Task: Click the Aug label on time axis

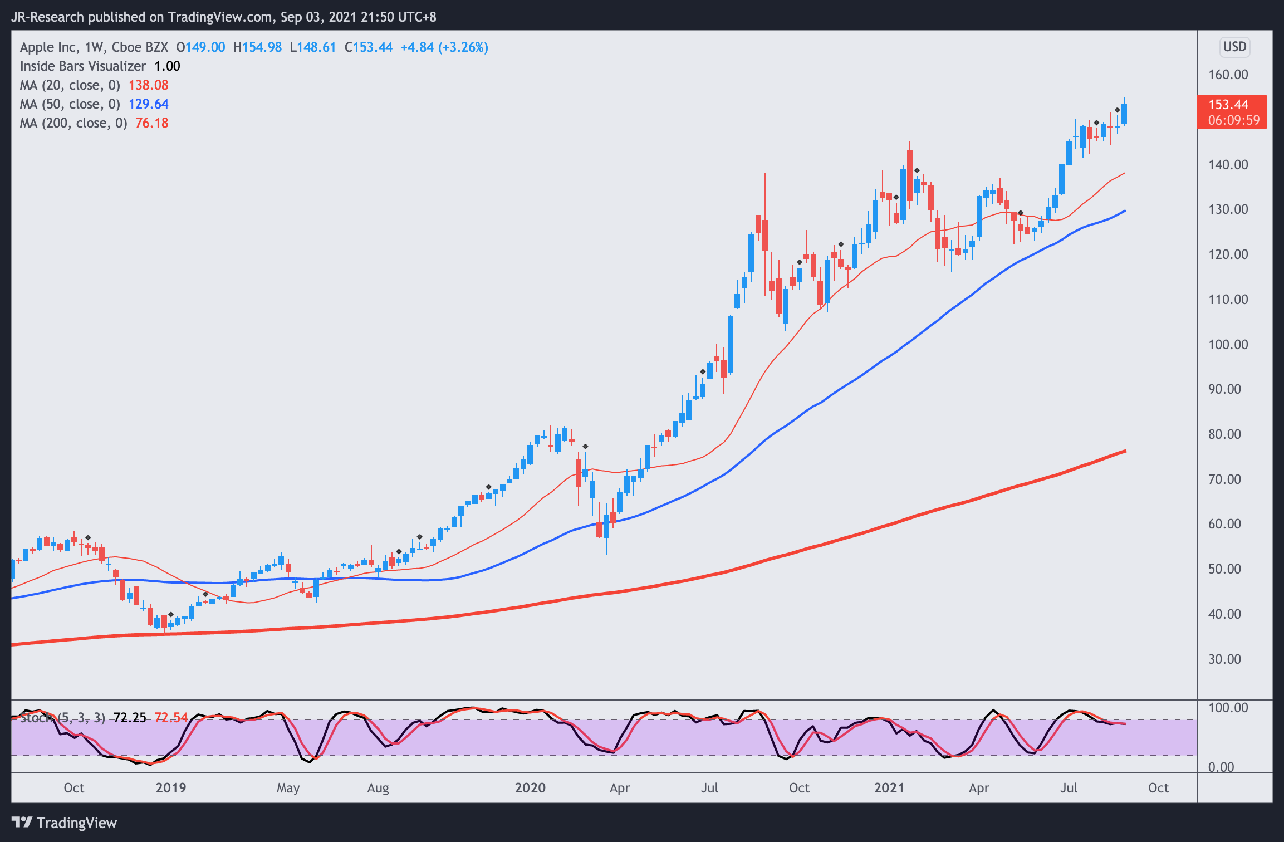Action: point(378,788)
